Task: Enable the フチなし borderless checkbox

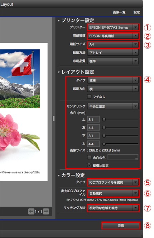Action: tap(89, 96)
